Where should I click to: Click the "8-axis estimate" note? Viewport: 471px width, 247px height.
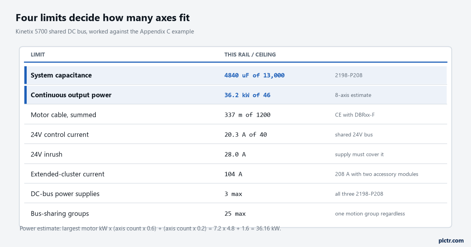[x=353, y=95]
